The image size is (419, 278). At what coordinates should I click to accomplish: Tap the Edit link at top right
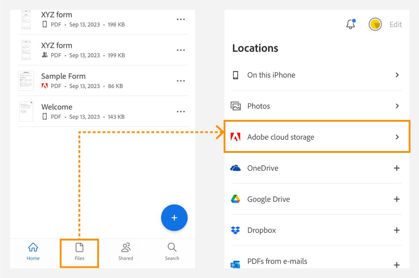(396, 24)
